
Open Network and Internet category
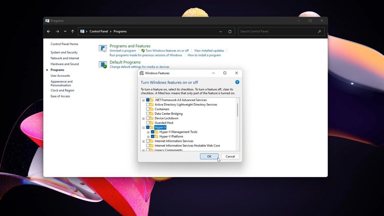pyautogui.click(x=65, y=58)
